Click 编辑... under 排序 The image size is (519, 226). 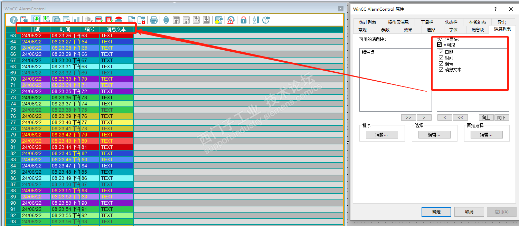click(382, 135)
